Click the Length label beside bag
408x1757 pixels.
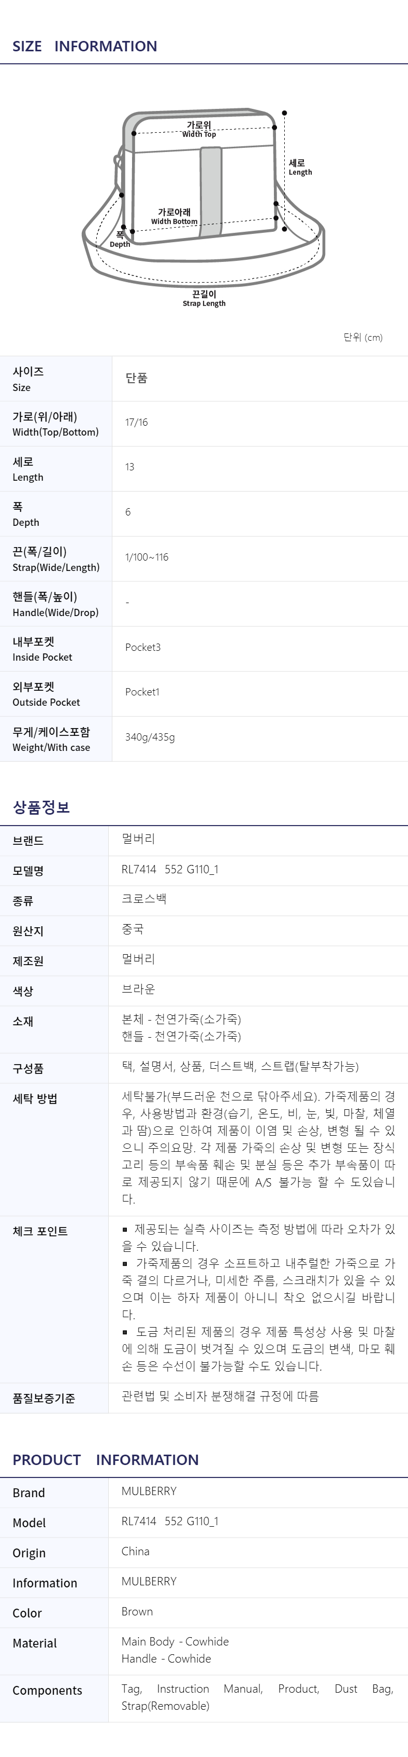[x=300, y=167]
